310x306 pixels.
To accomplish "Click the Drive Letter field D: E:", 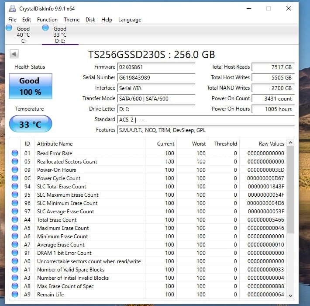I will click(156, 109).
